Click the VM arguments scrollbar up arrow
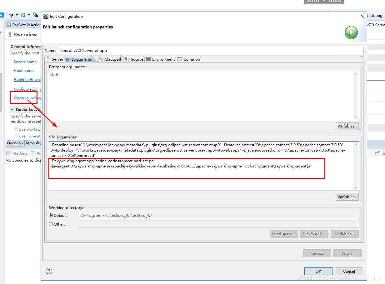The height and width of the screenshot is (284, 385). [356, 145]
